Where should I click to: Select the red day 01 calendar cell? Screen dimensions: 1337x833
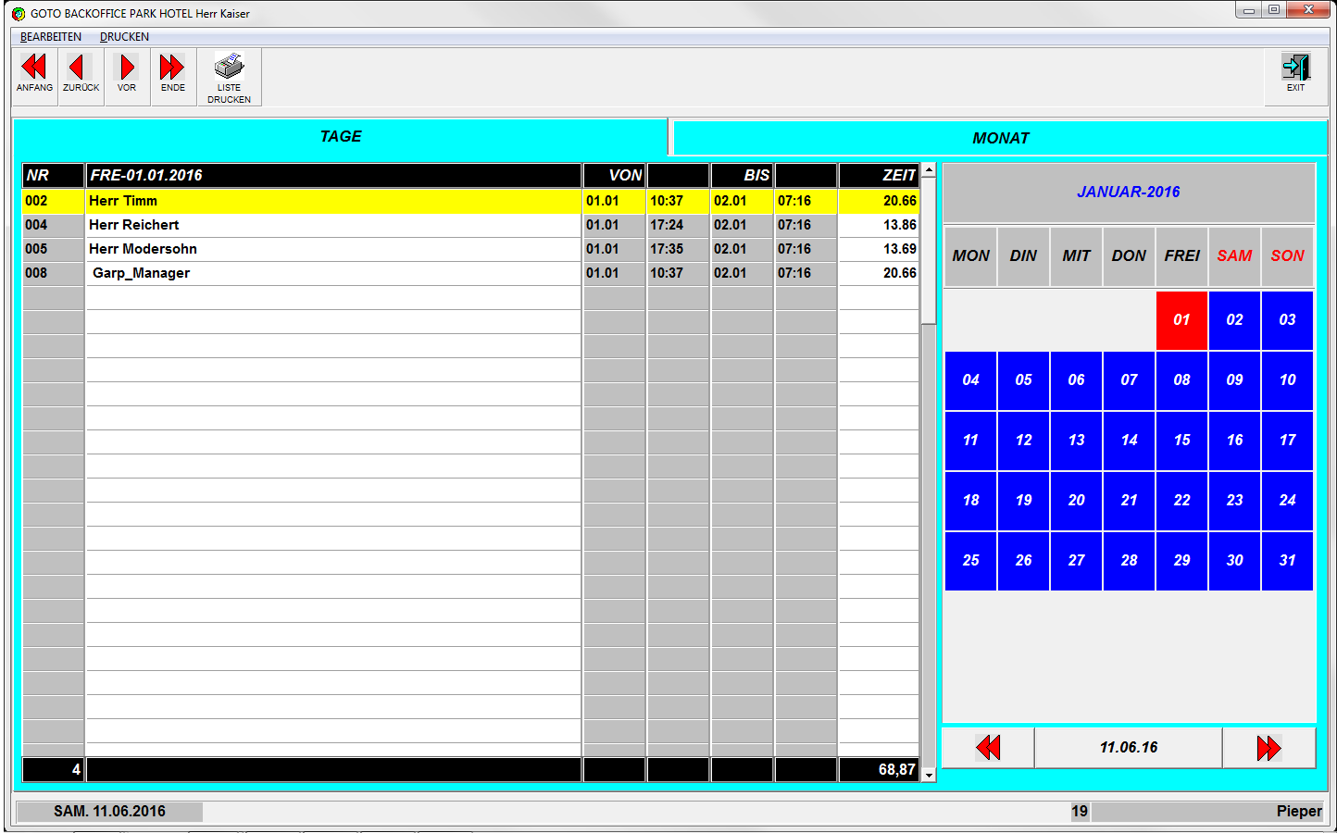(x=1181, y=320)
